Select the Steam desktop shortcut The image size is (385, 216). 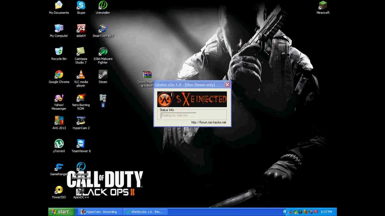click(103, 77)
